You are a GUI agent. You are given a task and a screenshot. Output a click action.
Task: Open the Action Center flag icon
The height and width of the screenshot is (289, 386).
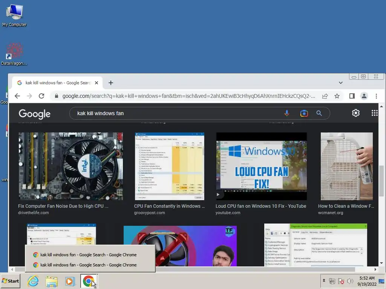pyautogui.click(x=341, y=281)
